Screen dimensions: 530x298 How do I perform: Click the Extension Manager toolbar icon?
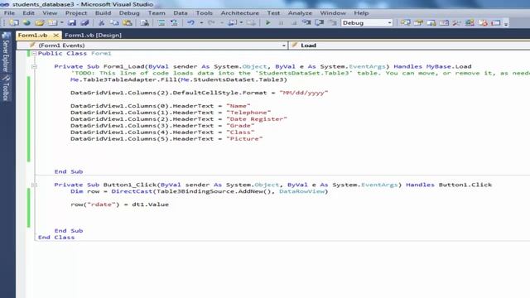(x=470, y=22)
